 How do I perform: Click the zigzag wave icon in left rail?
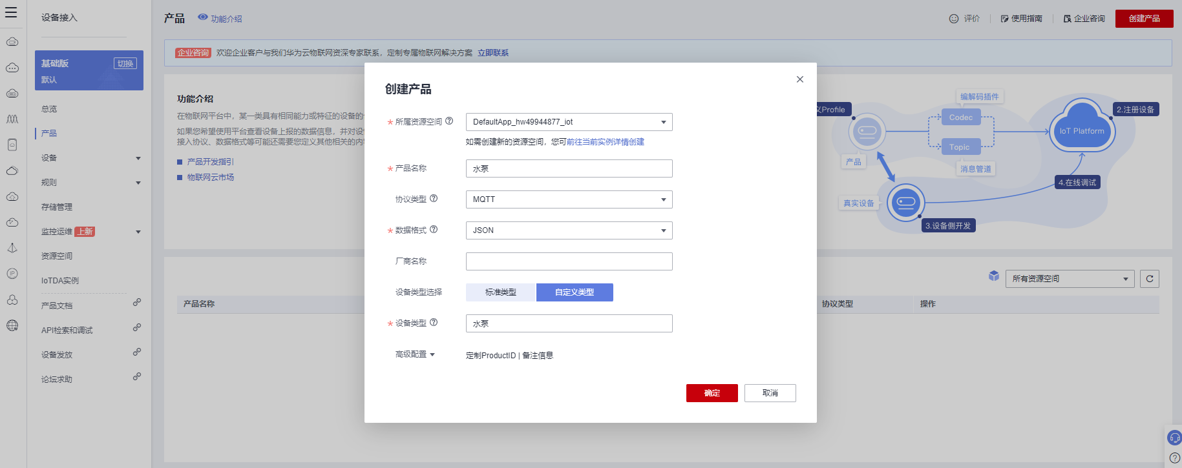pyautogui.click(x=12, y=119)
